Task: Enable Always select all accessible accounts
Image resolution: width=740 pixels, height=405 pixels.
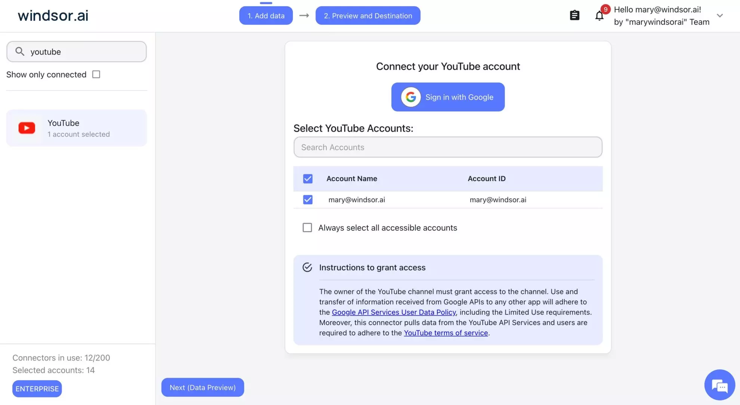Action: click(x=307, y=228)
